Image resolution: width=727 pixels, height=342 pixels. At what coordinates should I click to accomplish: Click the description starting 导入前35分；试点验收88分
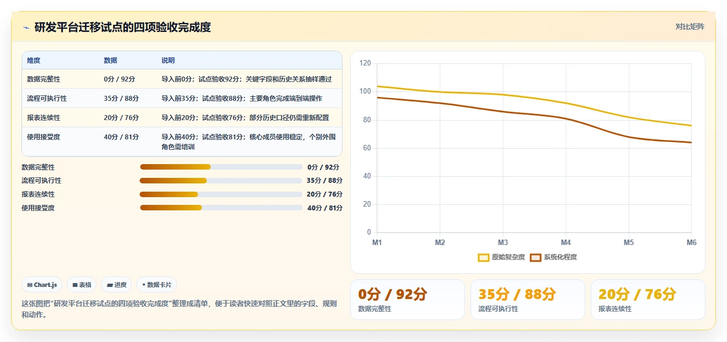click(x=242, y=99)
